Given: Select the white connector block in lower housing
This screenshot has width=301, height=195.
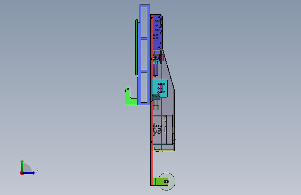Looking at the screenshot, I should click(158, 129).
